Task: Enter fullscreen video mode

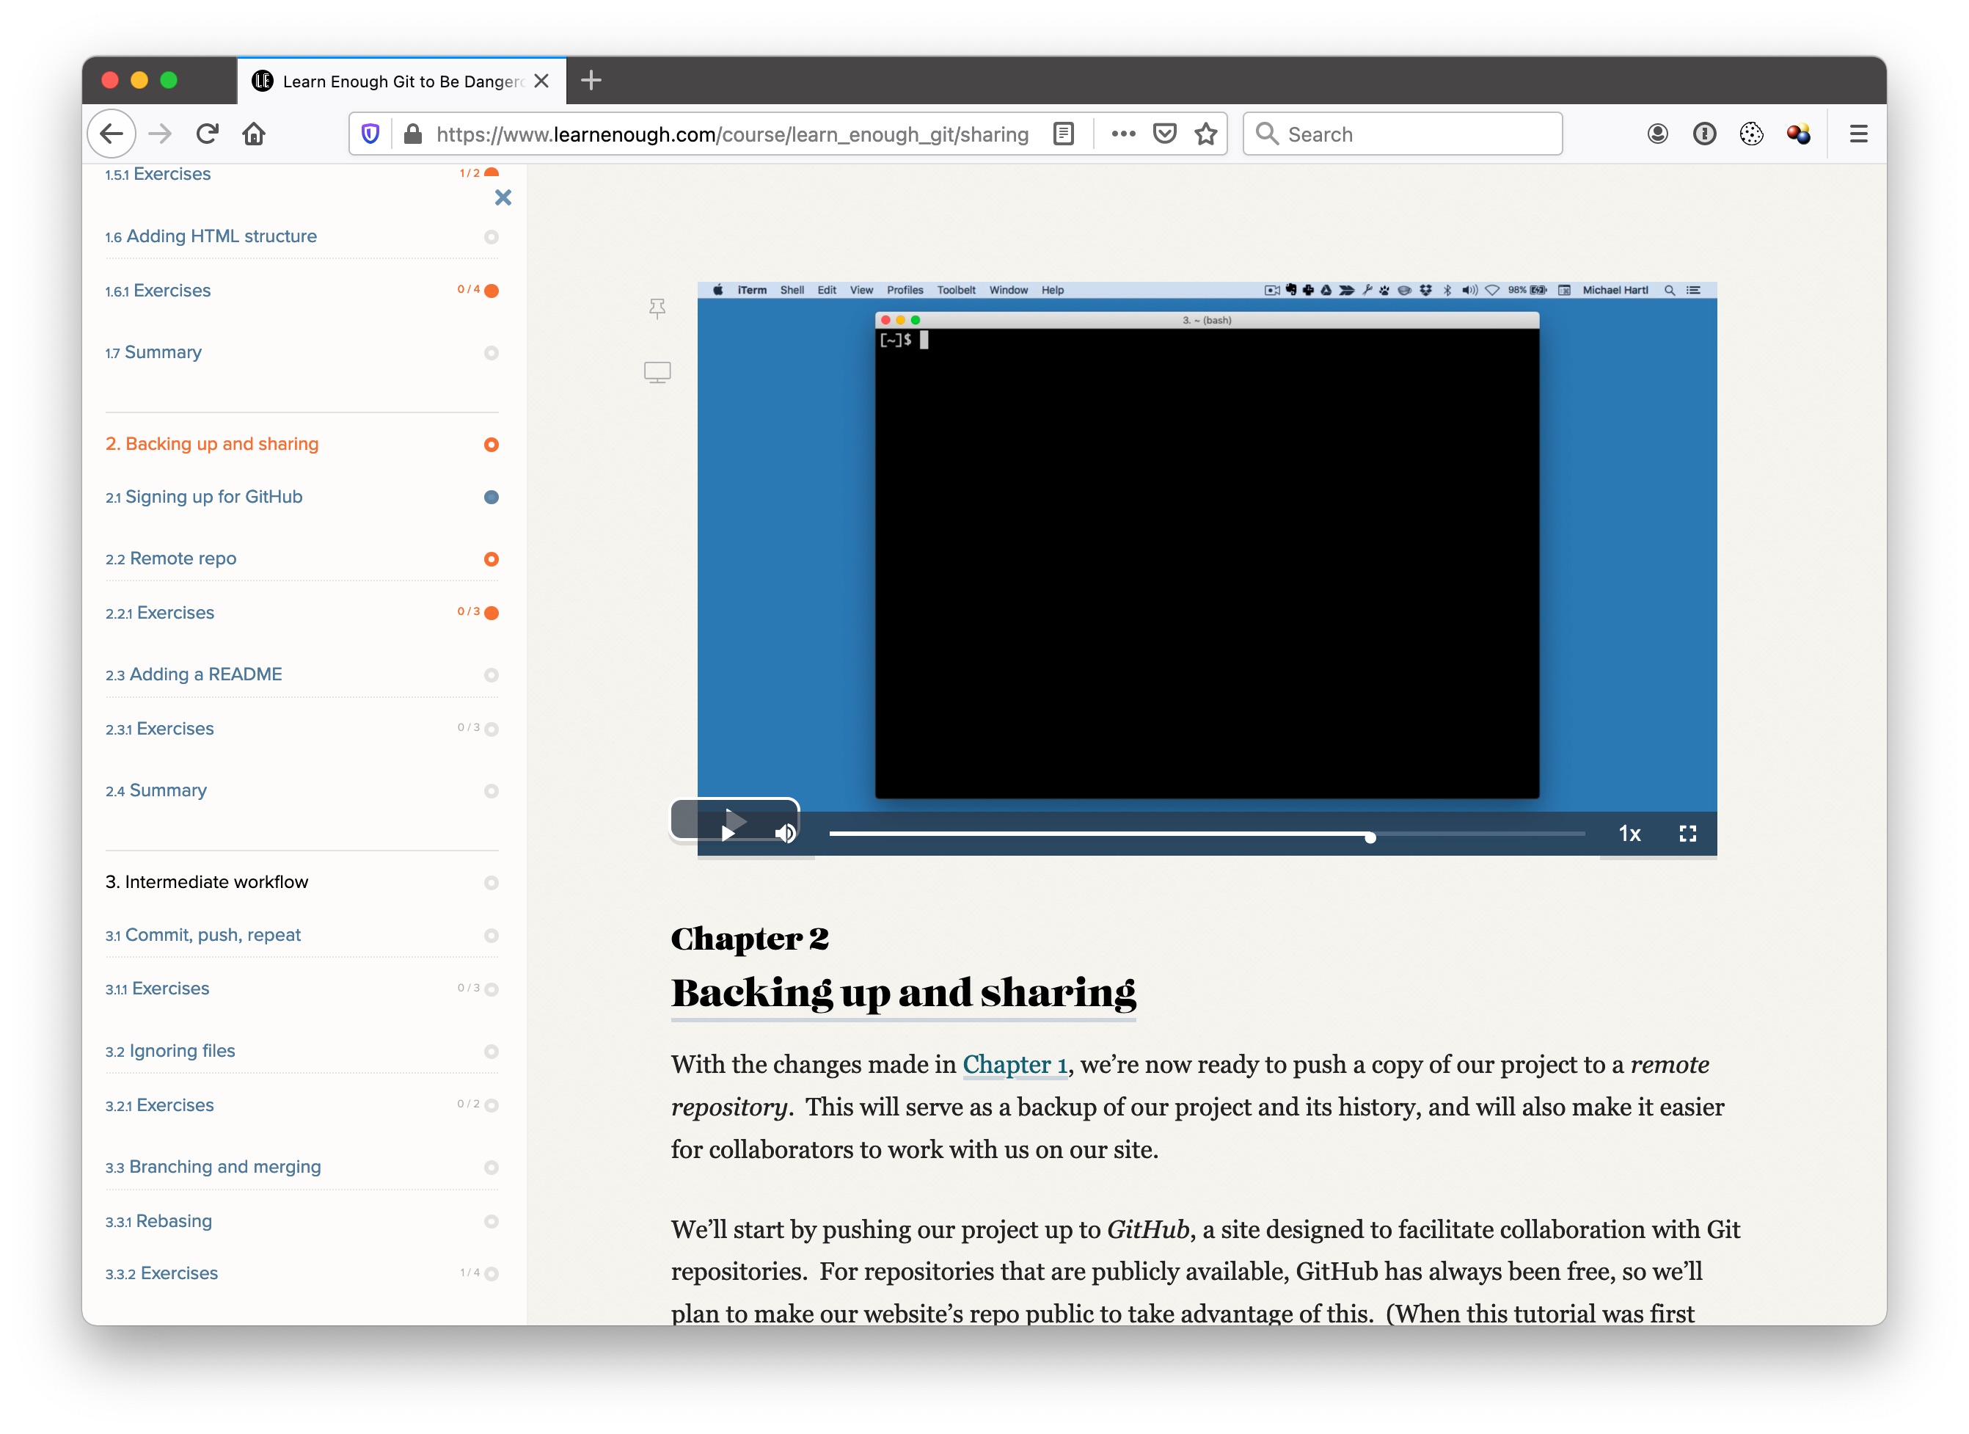Action: [1687, 834]
